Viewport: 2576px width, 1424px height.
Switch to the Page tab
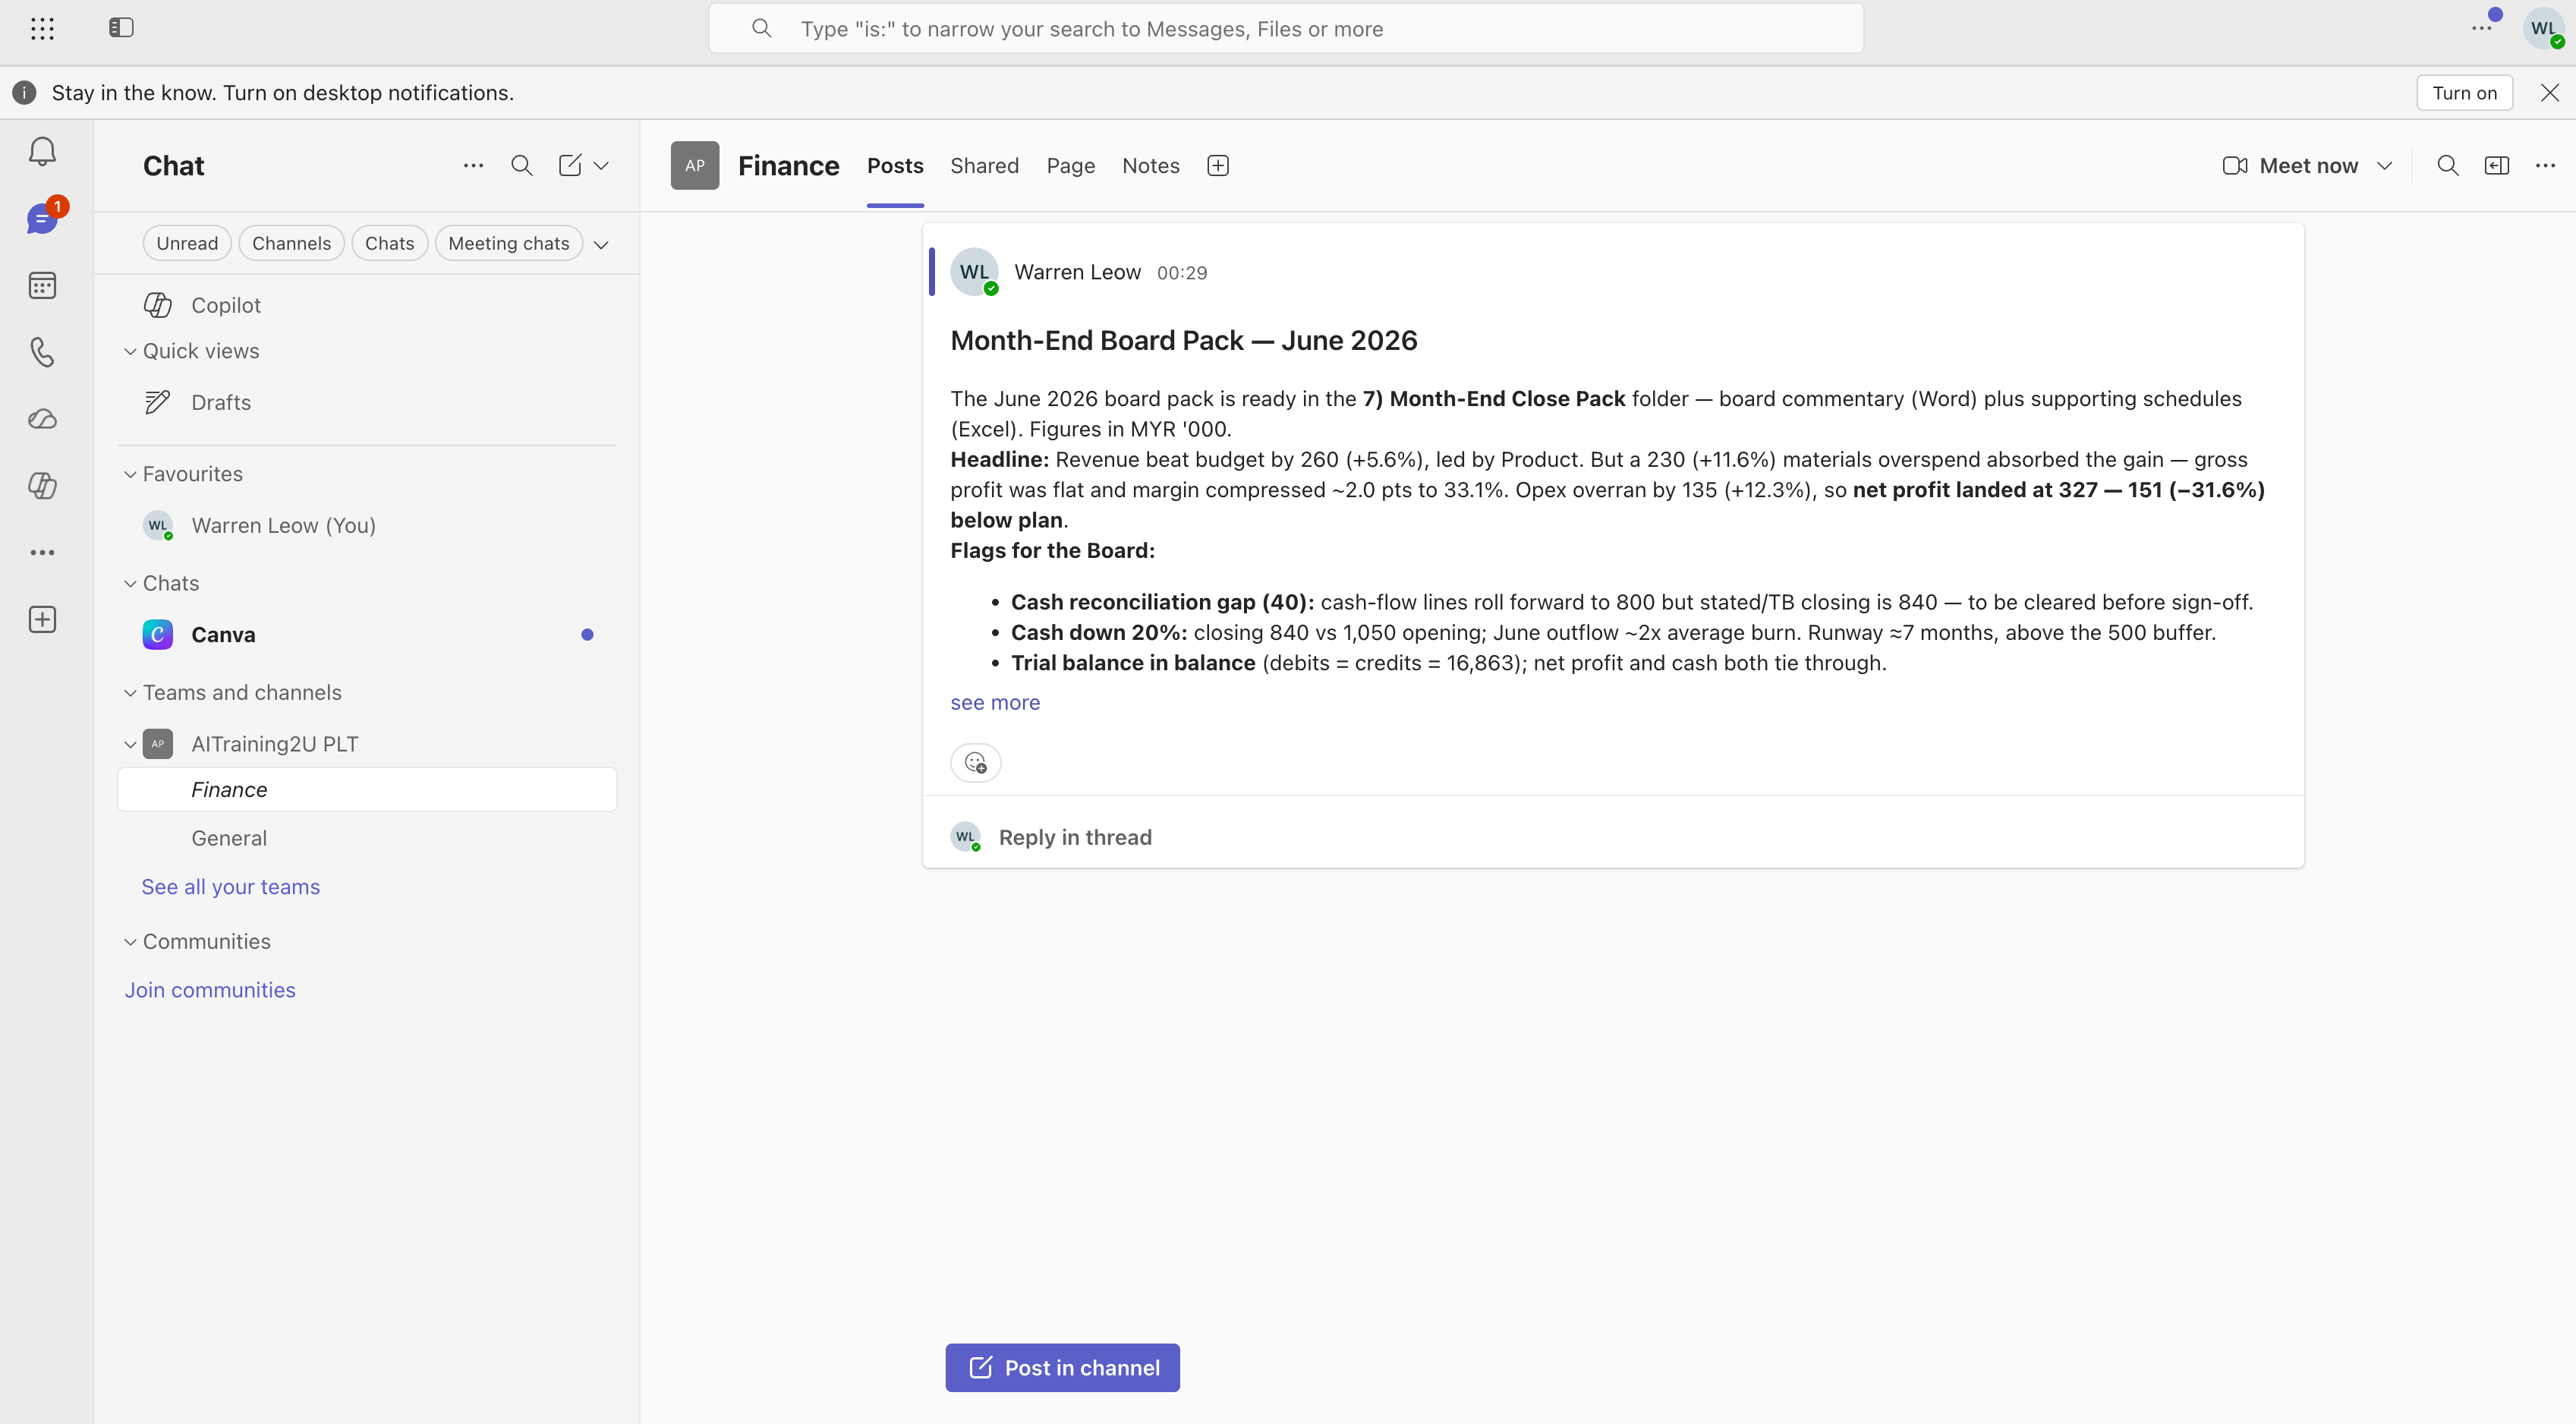point(1070,165)
